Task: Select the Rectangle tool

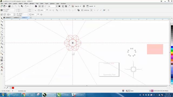Action: pyautogui.click(x=2, y=37)
